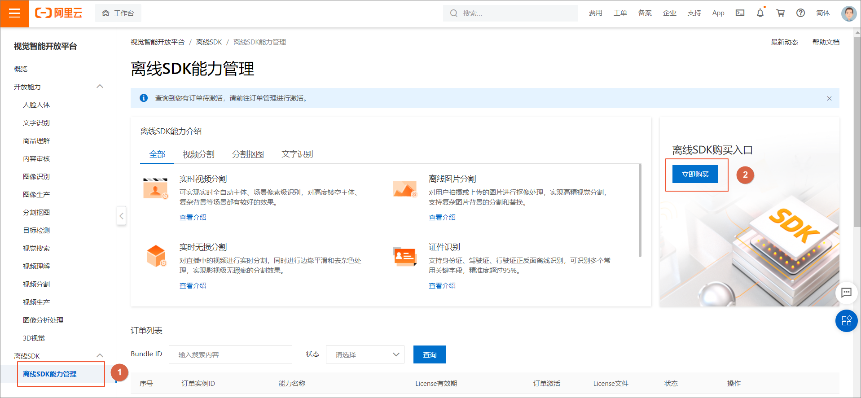
Task: Open 人脸人体 in the sidebar
Action: pyautogui.click(x=36, y=105)
